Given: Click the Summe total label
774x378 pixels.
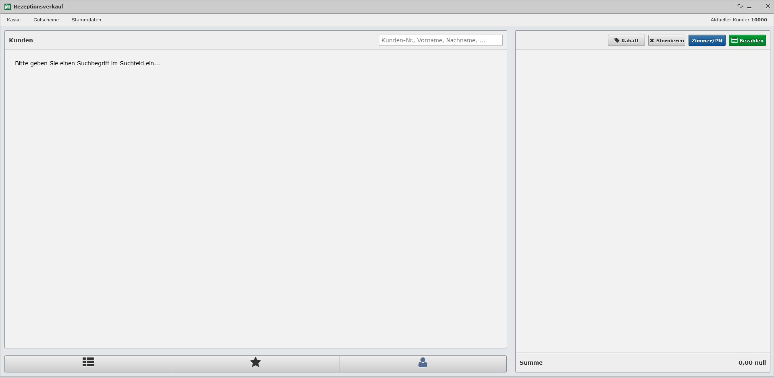Looking at the screenshot, I should coord(531,363).
